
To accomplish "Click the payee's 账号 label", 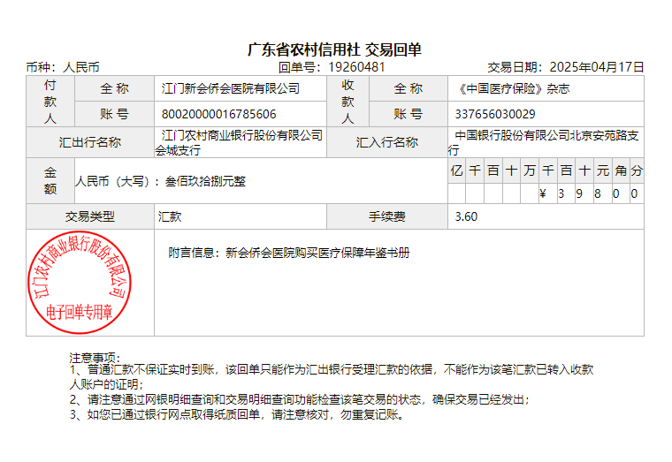I will tap(408, 114).
